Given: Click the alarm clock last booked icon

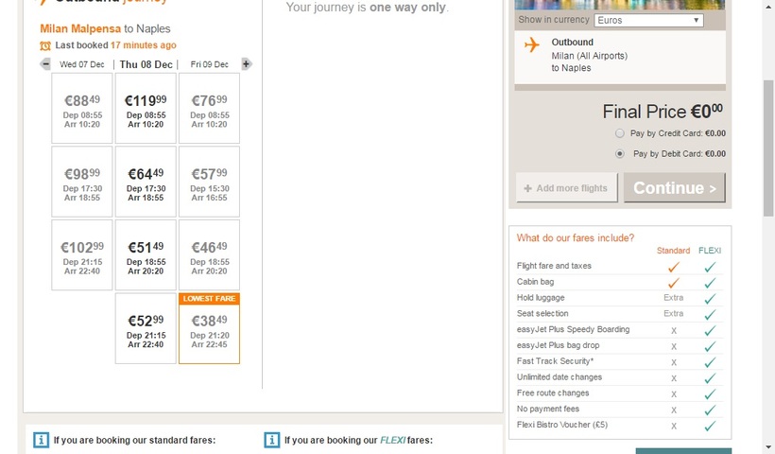Looking at the screenshot, I should coord(45,45).
